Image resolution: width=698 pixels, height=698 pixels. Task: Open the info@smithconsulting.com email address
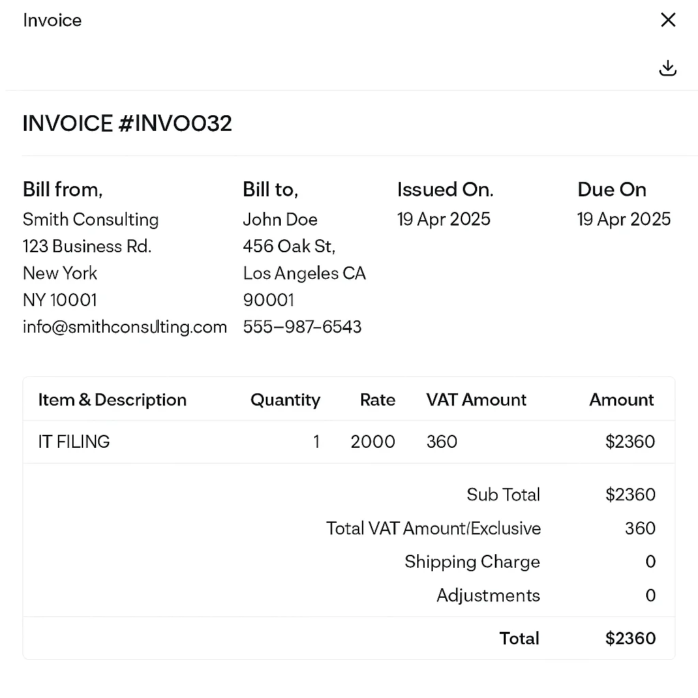click(125, 327)
